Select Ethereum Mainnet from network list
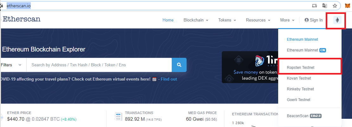The width and height of the screenshot is (352, 127). (302, 39)
